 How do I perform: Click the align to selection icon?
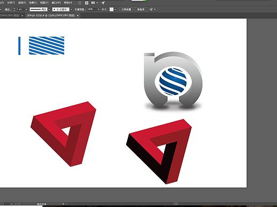pyautogui.click(x=151, y=9)
